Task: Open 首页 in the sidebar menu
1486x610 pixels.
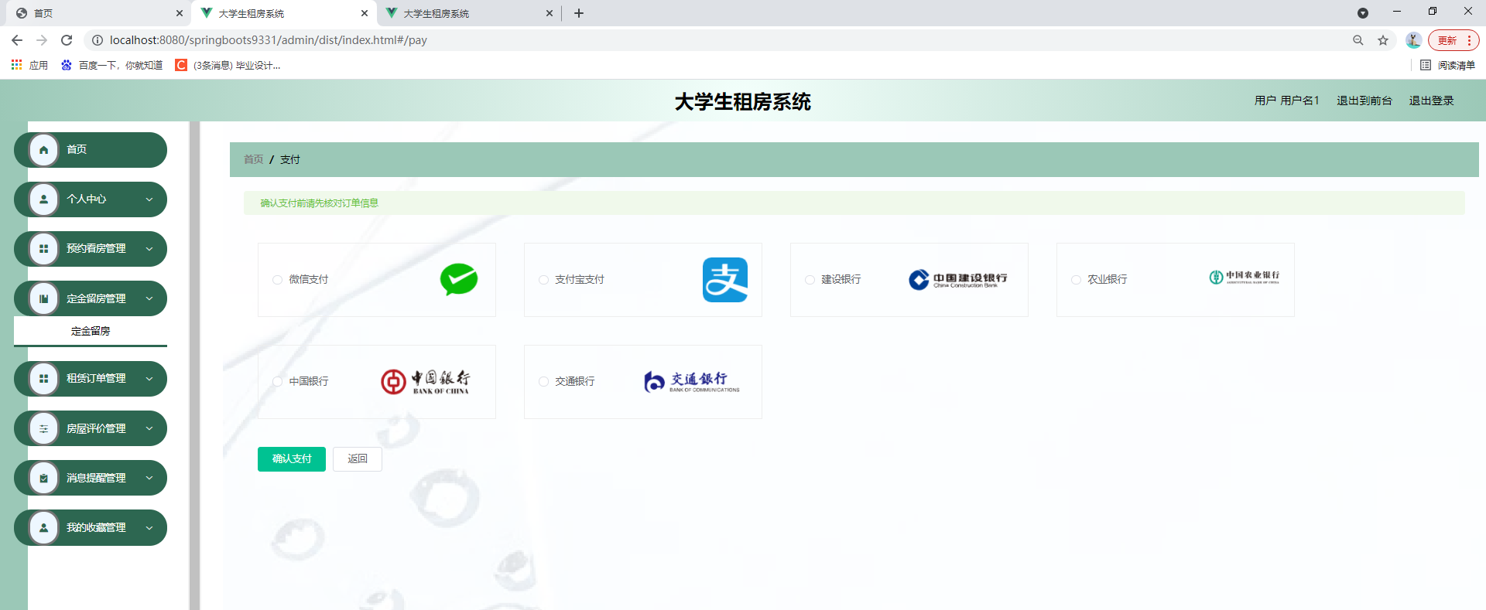Action: click(91, 150)
